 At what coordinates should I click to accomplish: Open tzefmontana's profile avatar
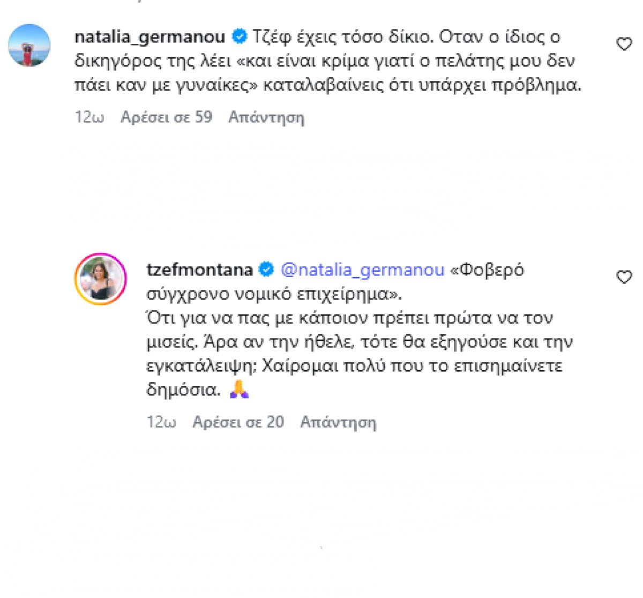pos(100,278)
